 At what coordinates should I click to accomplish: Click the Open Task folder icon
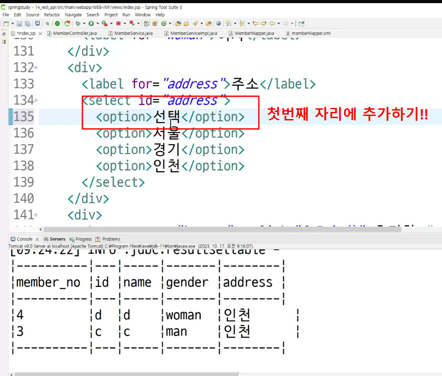pyautogui.click(x=178, y=24)
